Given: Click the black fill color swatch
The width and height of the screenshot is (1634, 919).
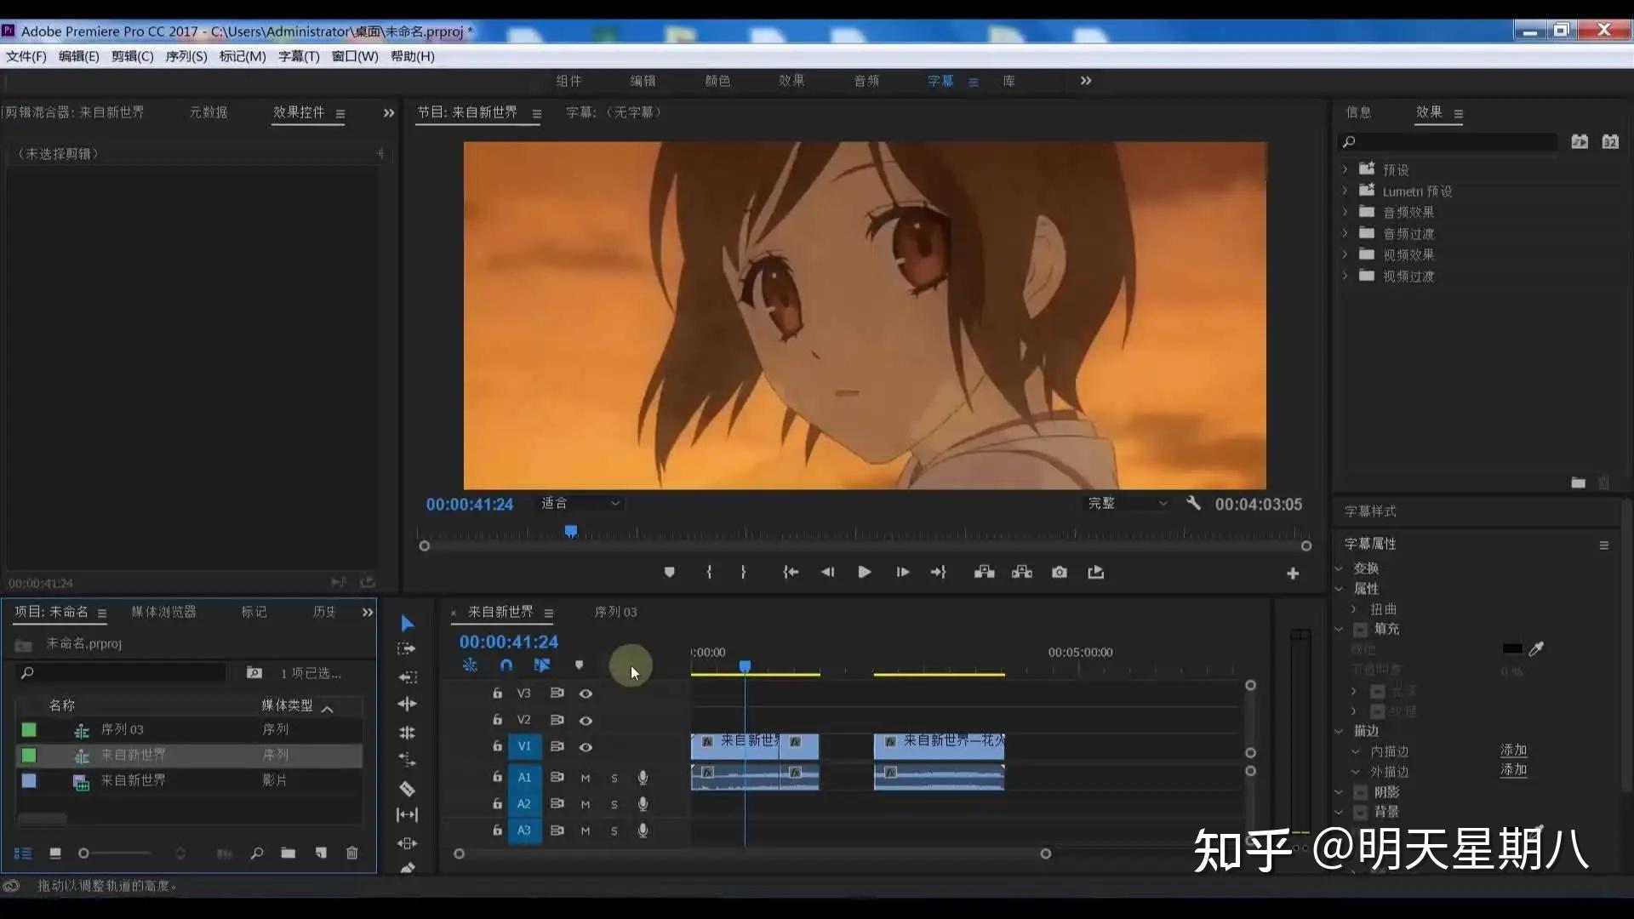Looking at the screenshot, I should (x=1512, y=649).
